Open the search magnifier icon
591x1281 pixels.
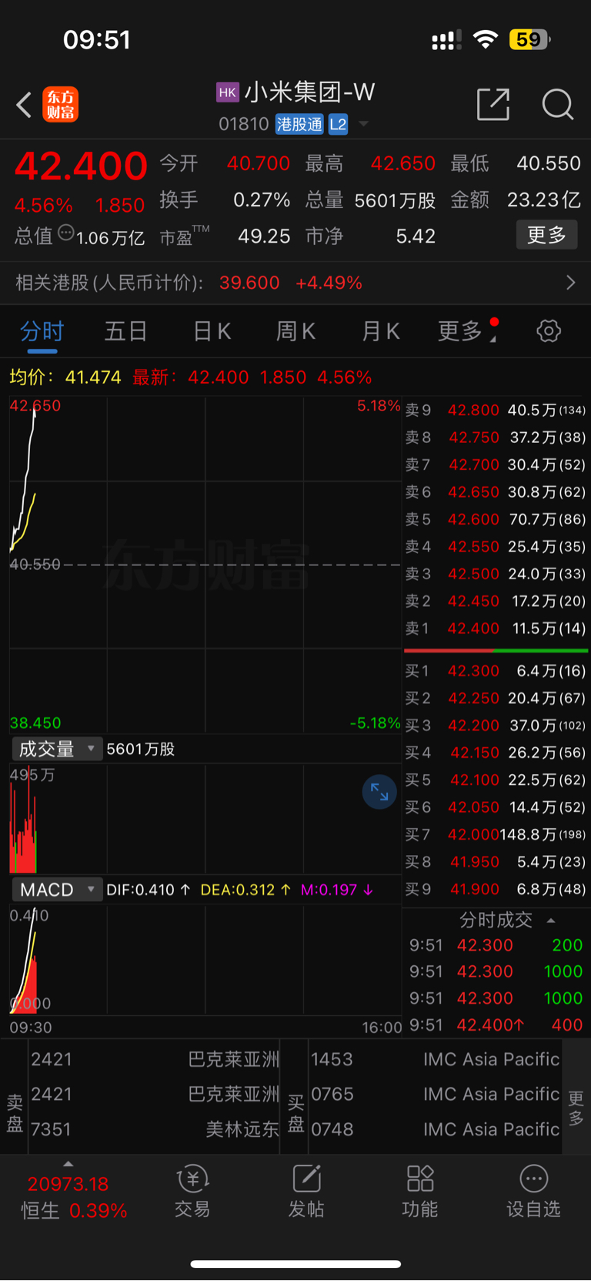pos(558,104)
